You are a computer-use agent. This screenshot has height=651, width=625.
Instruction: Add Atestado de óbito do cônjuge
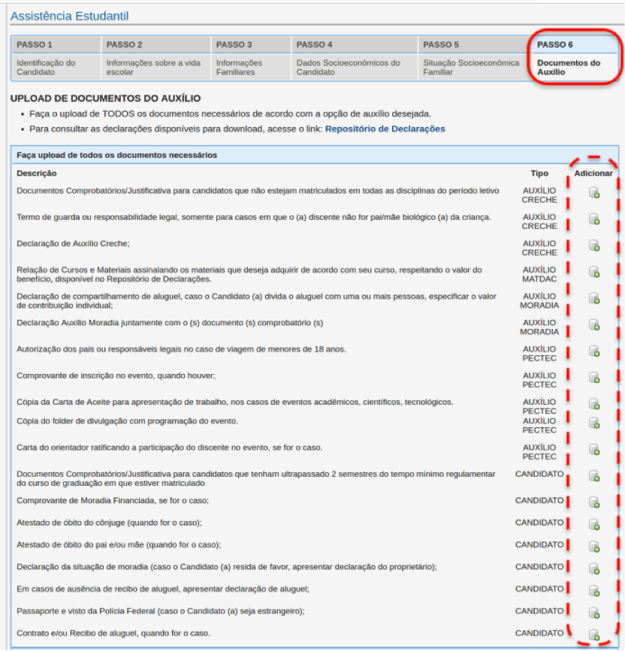[594, 525]
